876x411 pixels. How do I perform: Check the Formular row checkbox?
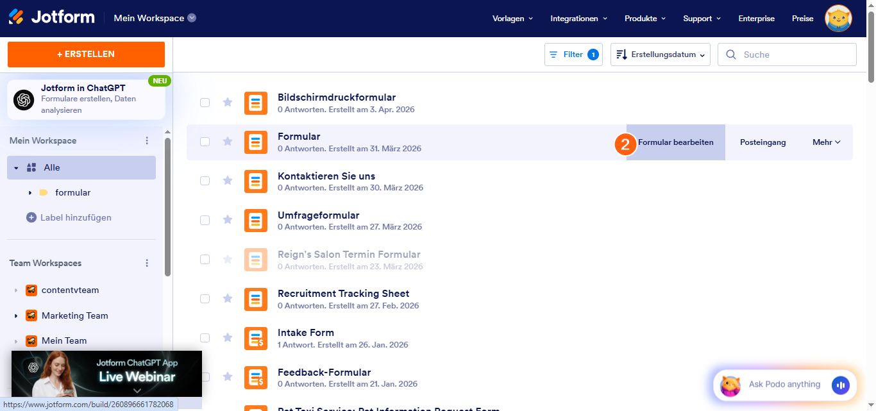click(205, 142)
